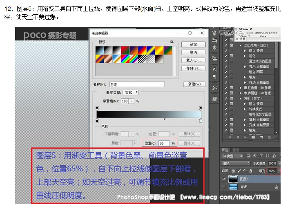Toggle checkmark for 画框通道 - 50 像素
290x204 pixels.
click(226, 88)
